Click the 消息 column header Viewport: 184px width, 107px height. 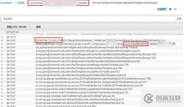click(x=38, y=27)
